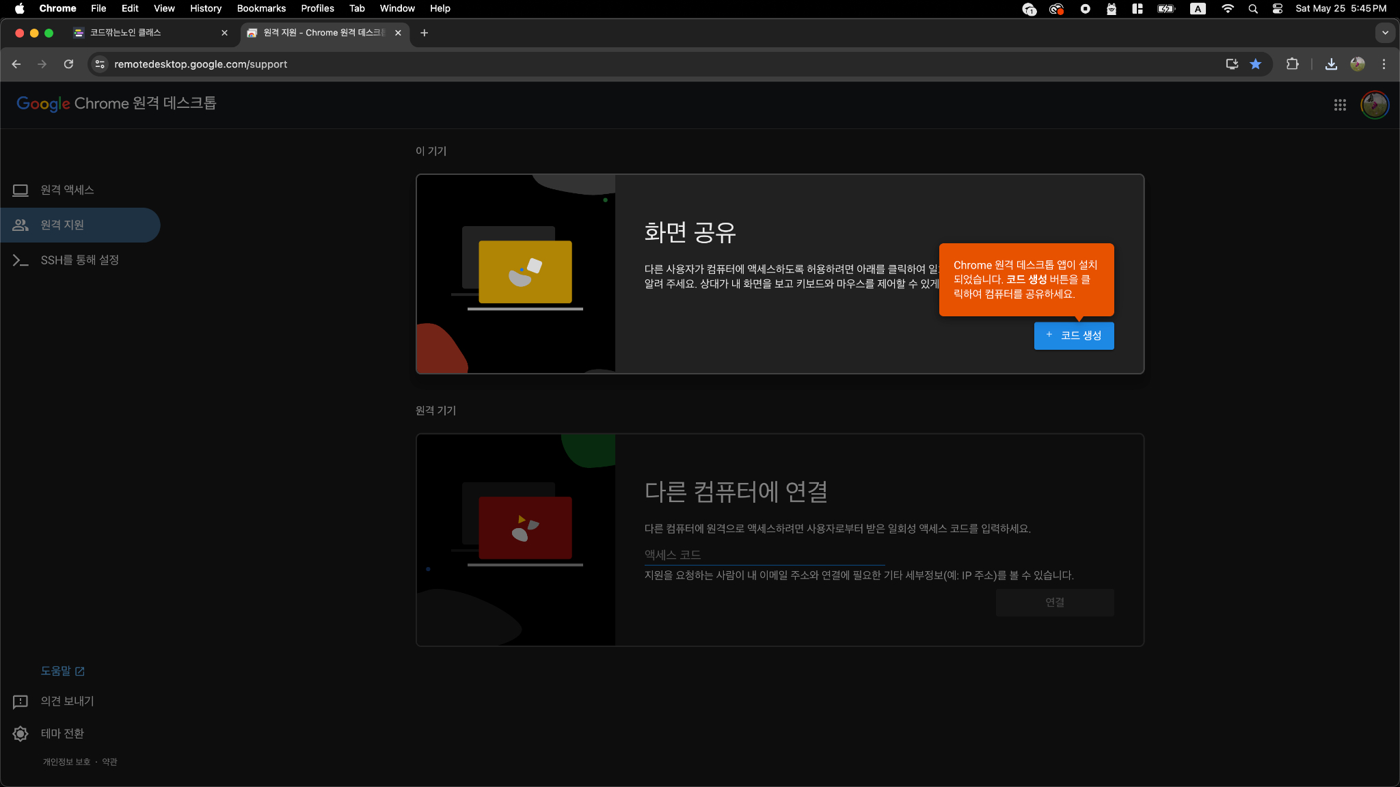
Task: Click the bookmark star icon
Action: (x=1256, y=64)
